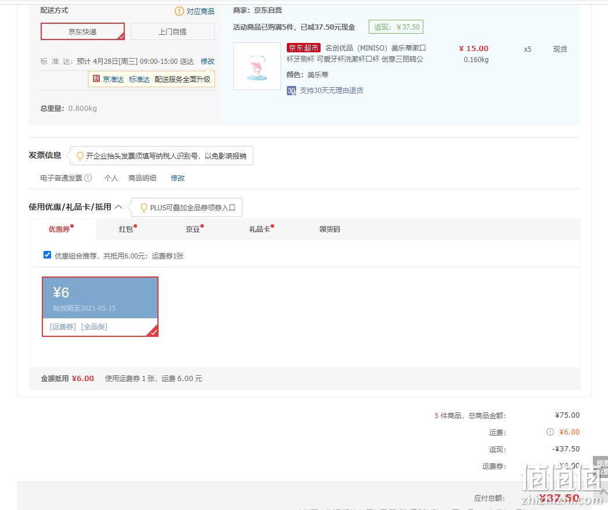Switch to the 礼品卡 tab
This screenshot has width=608, height=510.
(260, 229)
